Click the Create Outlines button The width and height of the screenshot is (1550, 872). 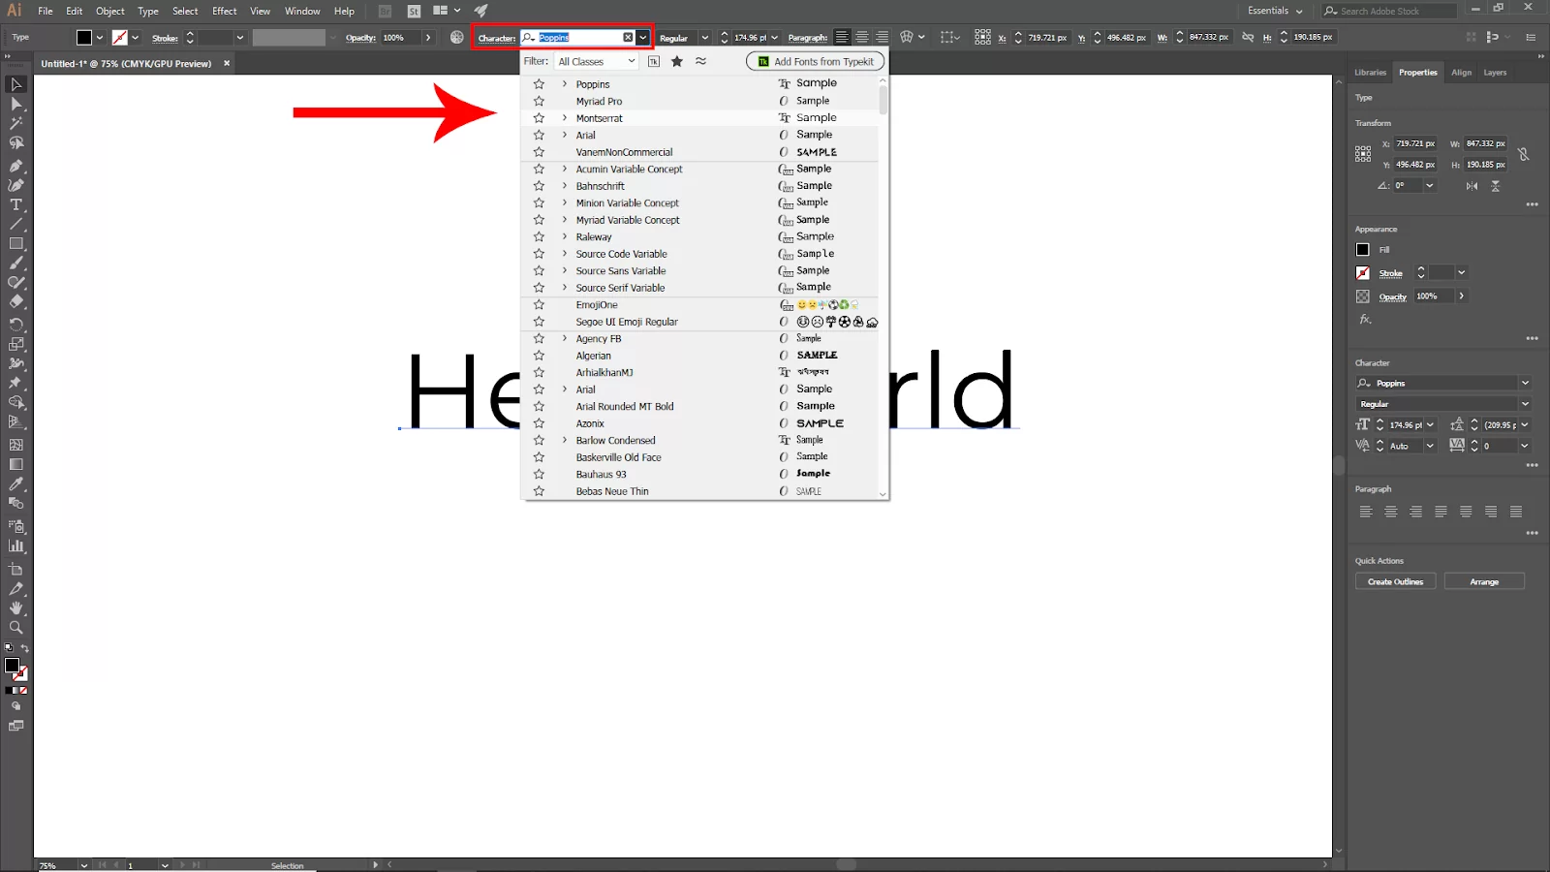[1395, 581]
